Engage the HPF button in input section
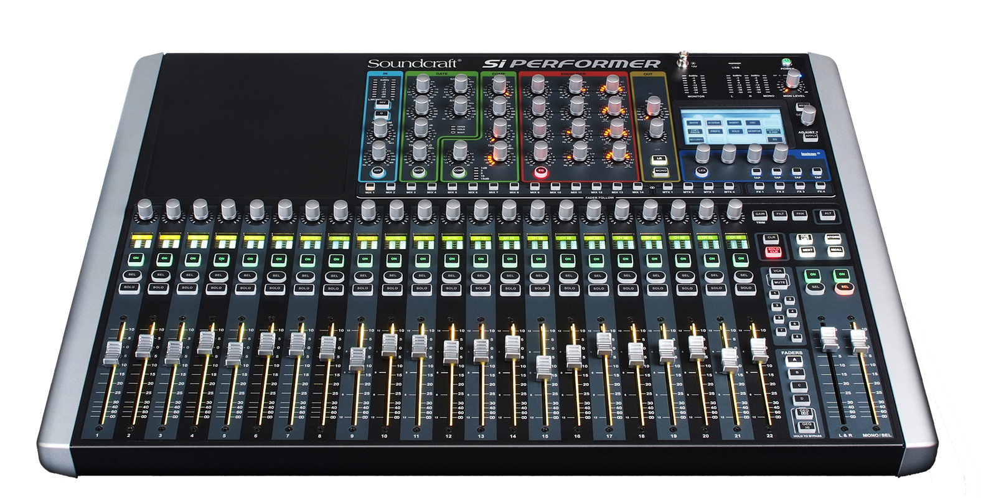This screenshot has width=996, height=498. [x=378, y=170]
